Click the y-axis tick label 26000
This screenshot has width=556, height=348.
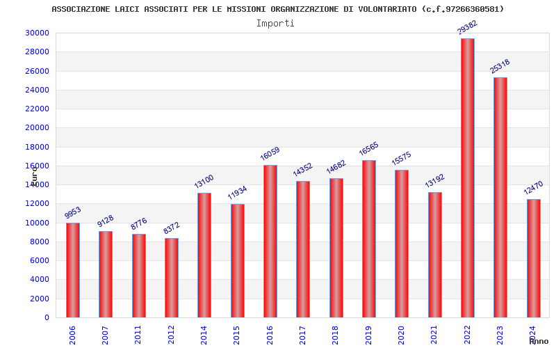point(38,71)
